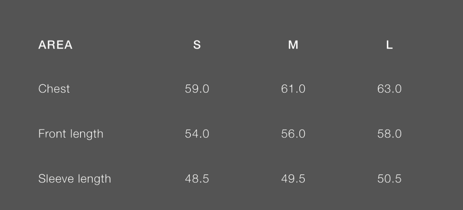Pick the 50.5 sleeve length value
This screenshot has width=463, height=210.
point(389,179)
